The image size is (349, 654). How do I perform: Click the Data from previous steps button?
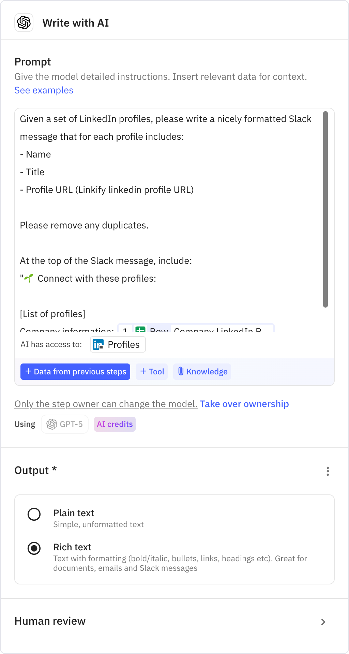75,372
